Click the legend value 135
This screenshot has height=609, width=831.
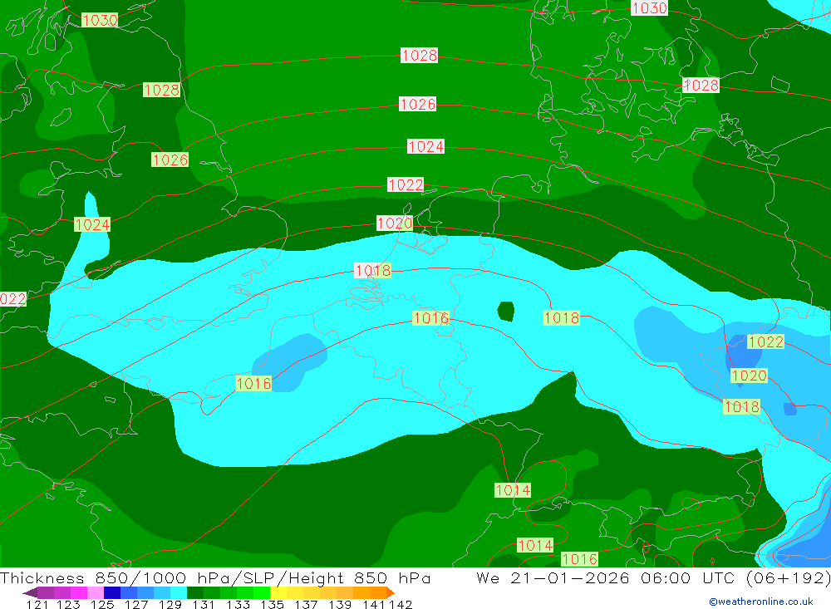[x=272, y=604]
